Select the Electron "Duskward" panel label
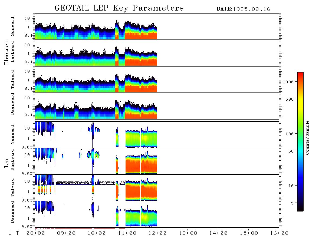Image resolution: width=309 pixels, height=238 pixels. [x=12, y=52]
